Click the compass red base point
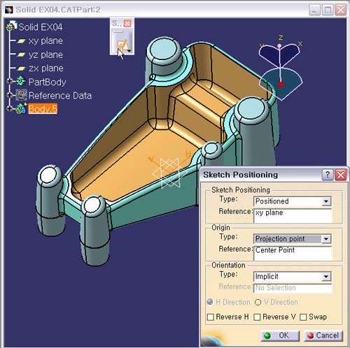 pyautogui.click(x=281, y=85)
